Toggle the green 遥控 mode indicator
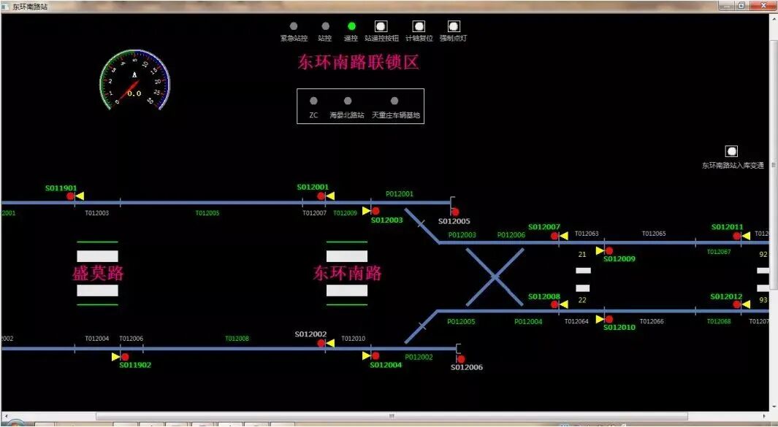 352,26
